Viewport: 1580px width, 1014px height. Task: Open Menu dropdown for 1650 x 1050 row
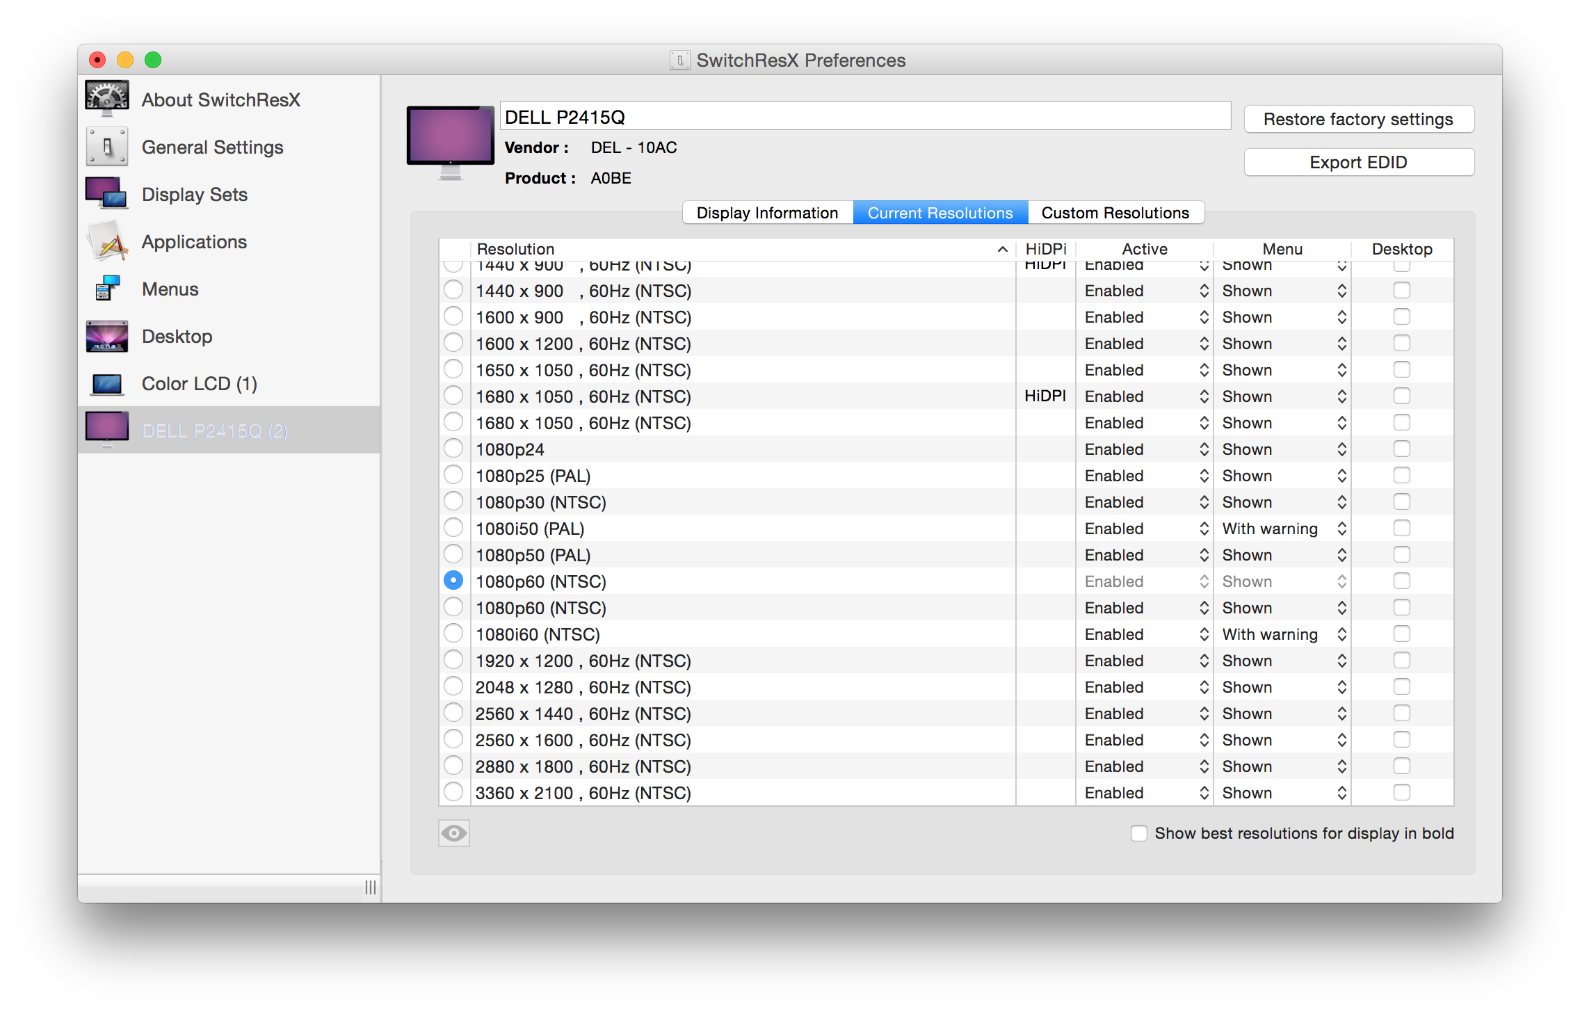point(1284,370)
